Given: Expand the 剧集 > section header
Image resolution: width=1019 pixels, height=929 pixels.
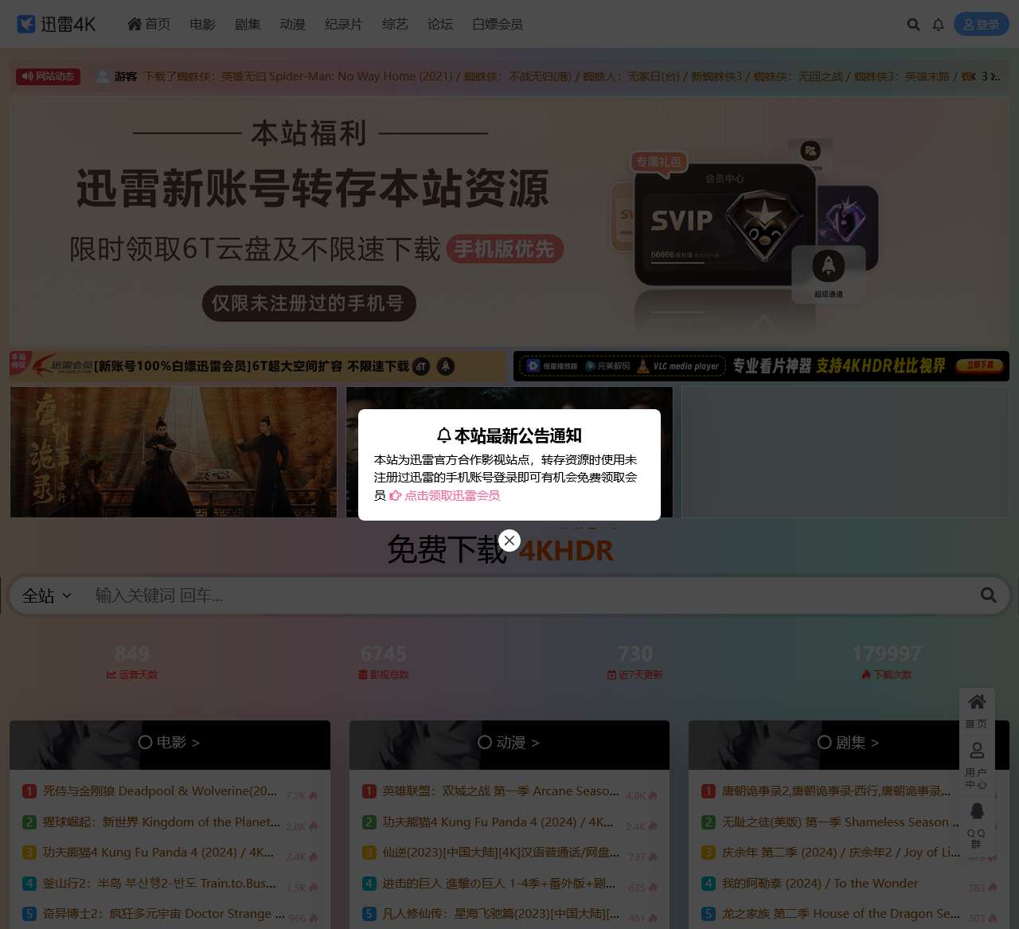Looking at the screenshot, I should (849, 743).
